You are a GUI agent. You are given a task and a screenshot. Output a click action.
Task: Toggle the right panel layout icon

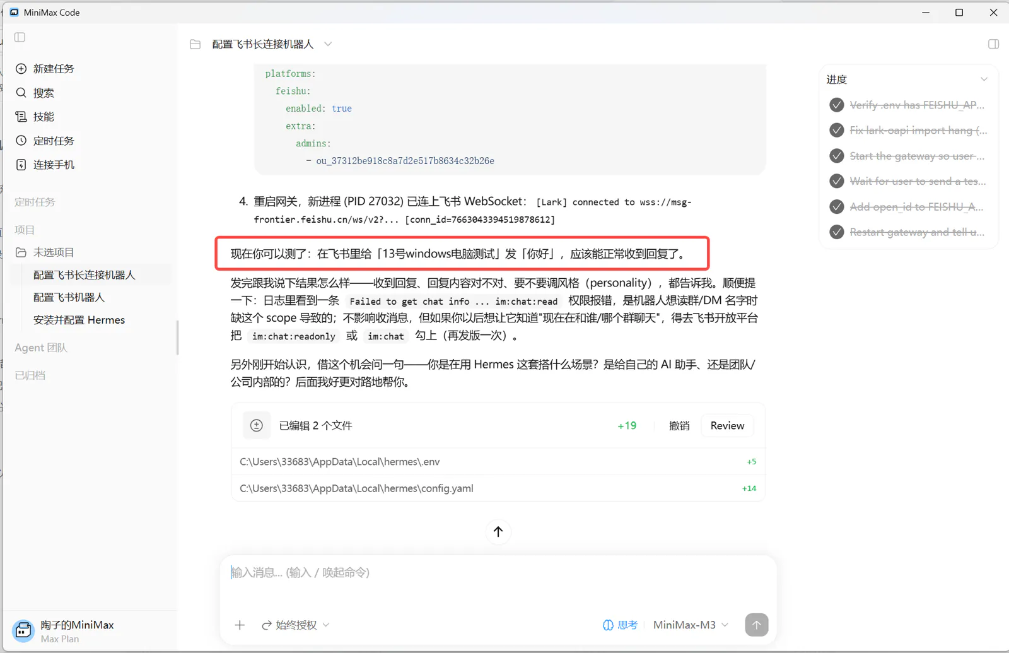993,44
